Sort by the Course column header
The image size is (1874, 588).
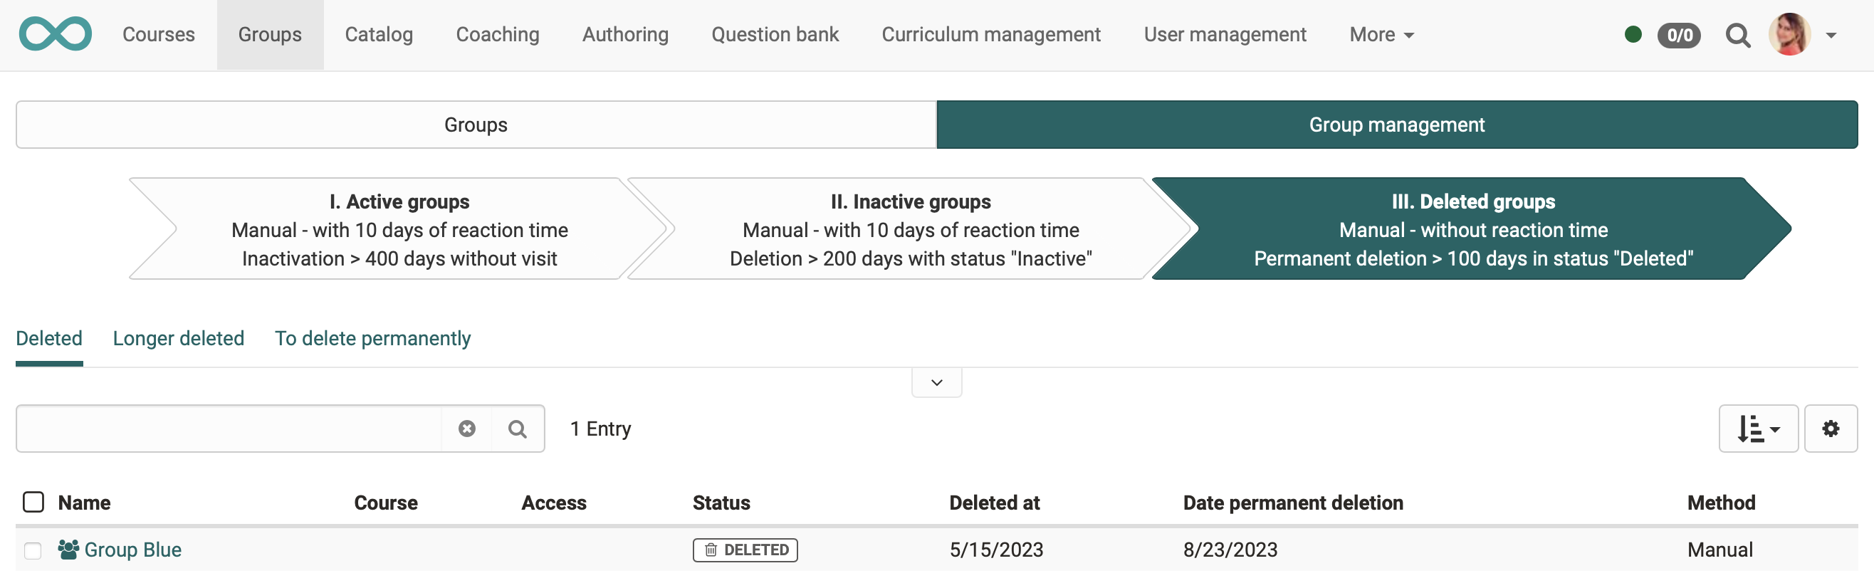point(386,502)
